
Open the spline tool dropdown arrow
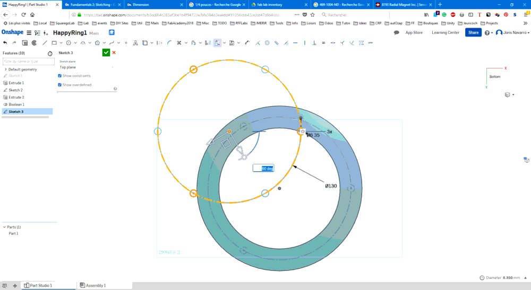[x=118, y=43]
